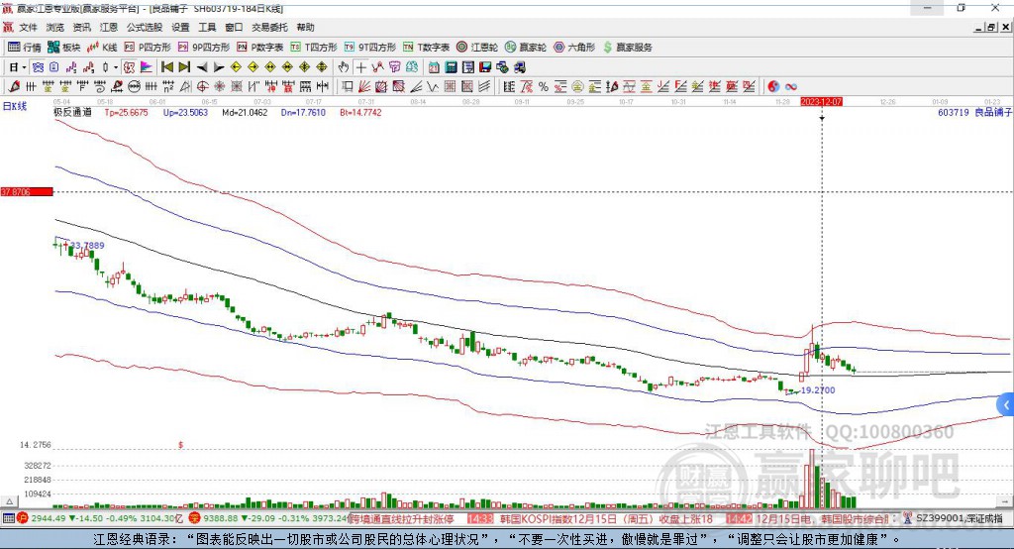Switch to the K线 chart view

[102, 48]
